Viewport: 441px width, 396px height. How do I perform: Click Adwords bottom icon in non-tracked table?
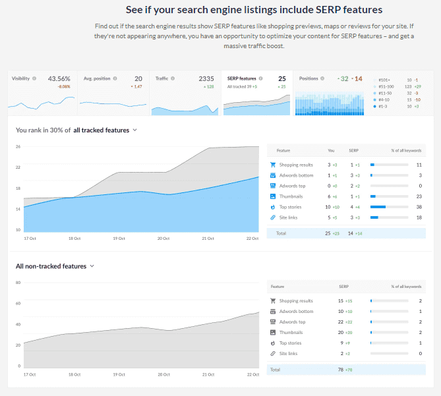[x=273, y=312]
